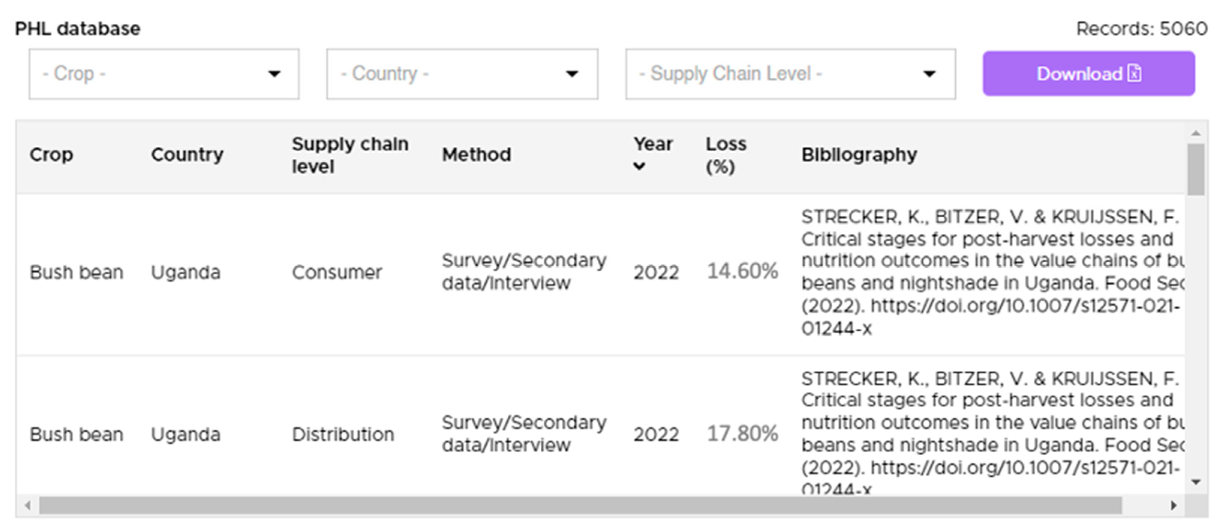This screenshot has width=1228, height=530.
Task: Click the 14.60% loss value cell
Action: [742, 271]
